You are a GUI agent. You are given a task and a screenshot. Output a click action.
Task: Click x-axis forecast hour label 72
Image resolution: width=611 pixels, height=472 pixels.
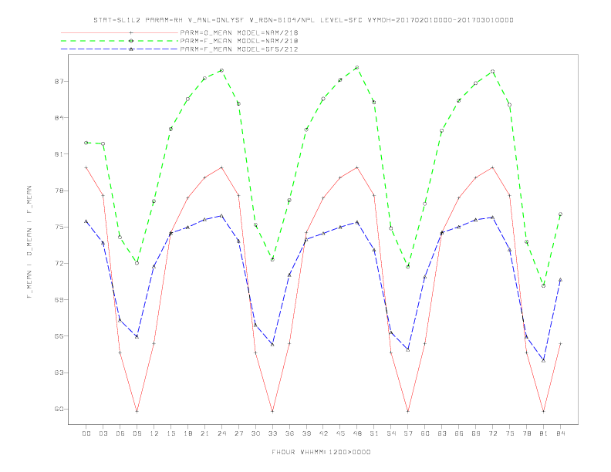tap(492, 433)
